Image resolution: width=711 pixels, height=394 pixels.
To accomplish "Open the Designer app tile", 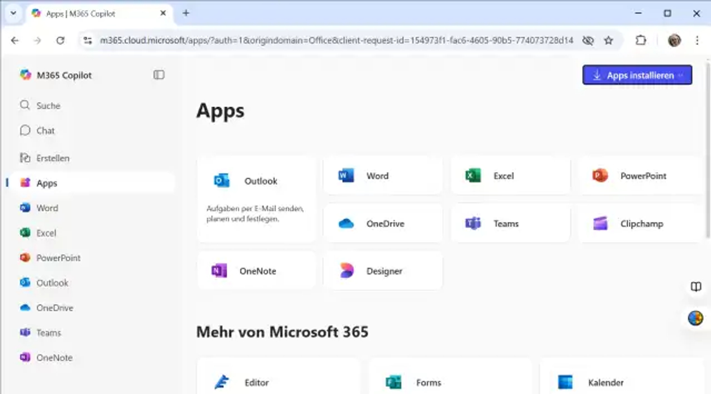I will tap(383, 271).
